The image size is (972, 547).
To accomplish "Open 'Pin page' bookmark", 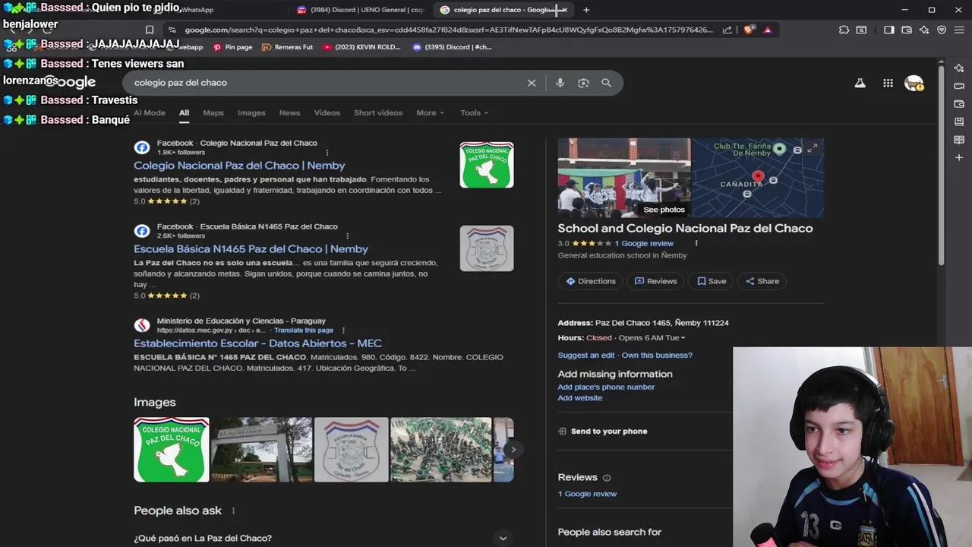I will 232,47.
